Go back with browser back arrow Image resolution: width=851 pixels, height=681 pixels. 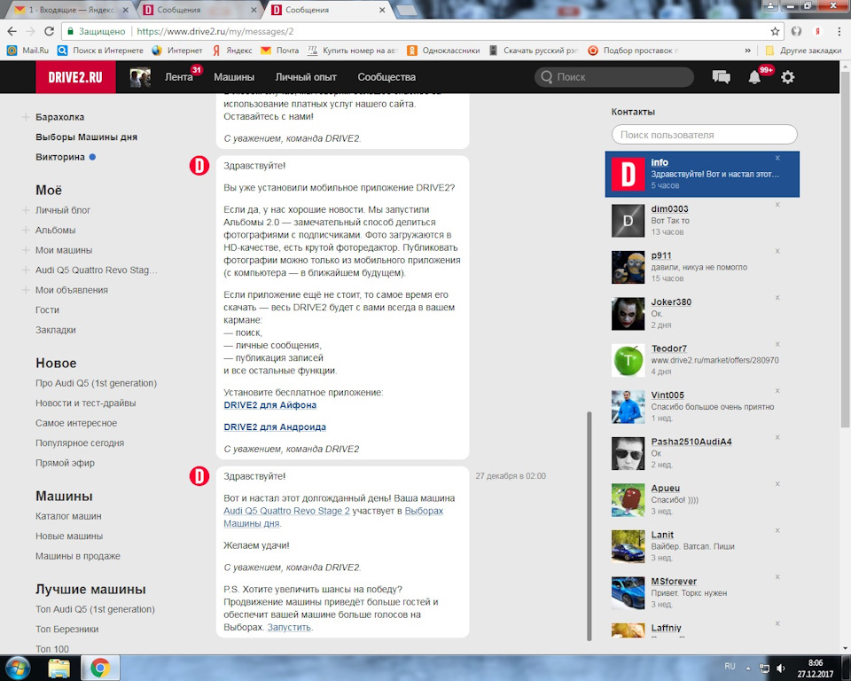12,32
